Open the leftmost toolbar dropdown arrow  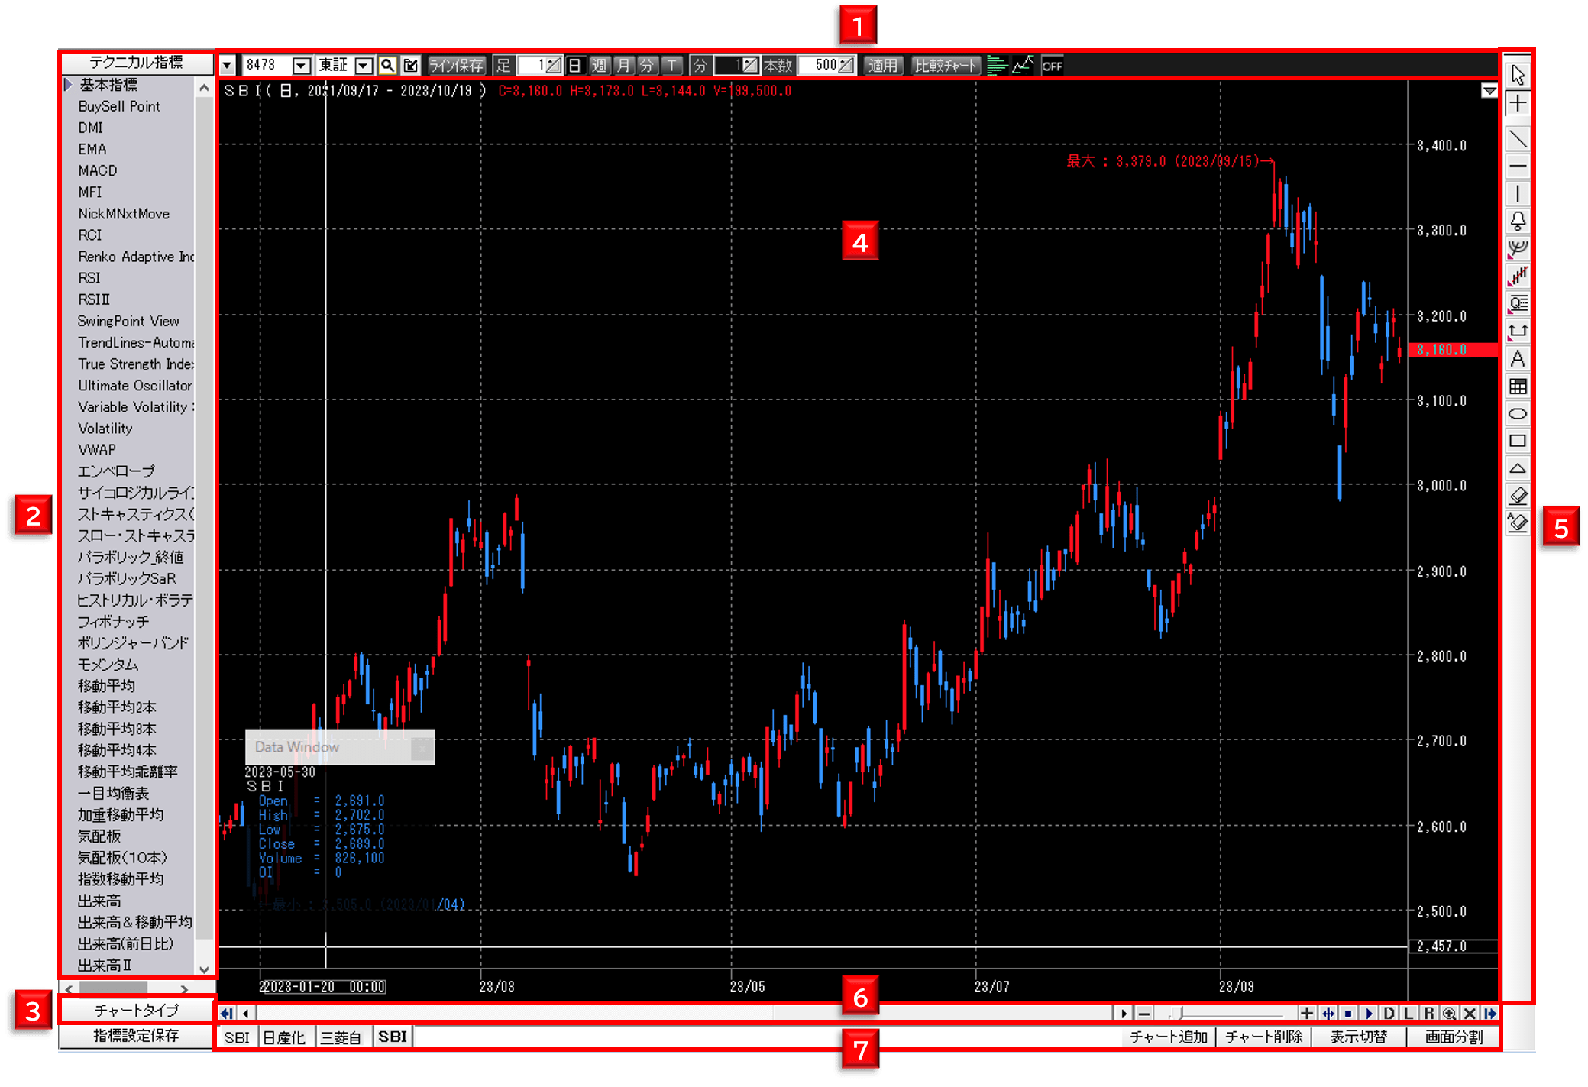tap(227, 66)
